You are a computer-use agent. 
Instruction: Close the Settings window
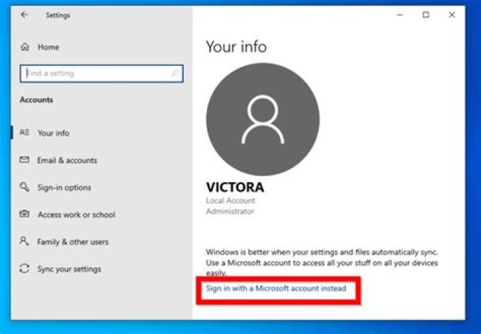pos(452,15)
